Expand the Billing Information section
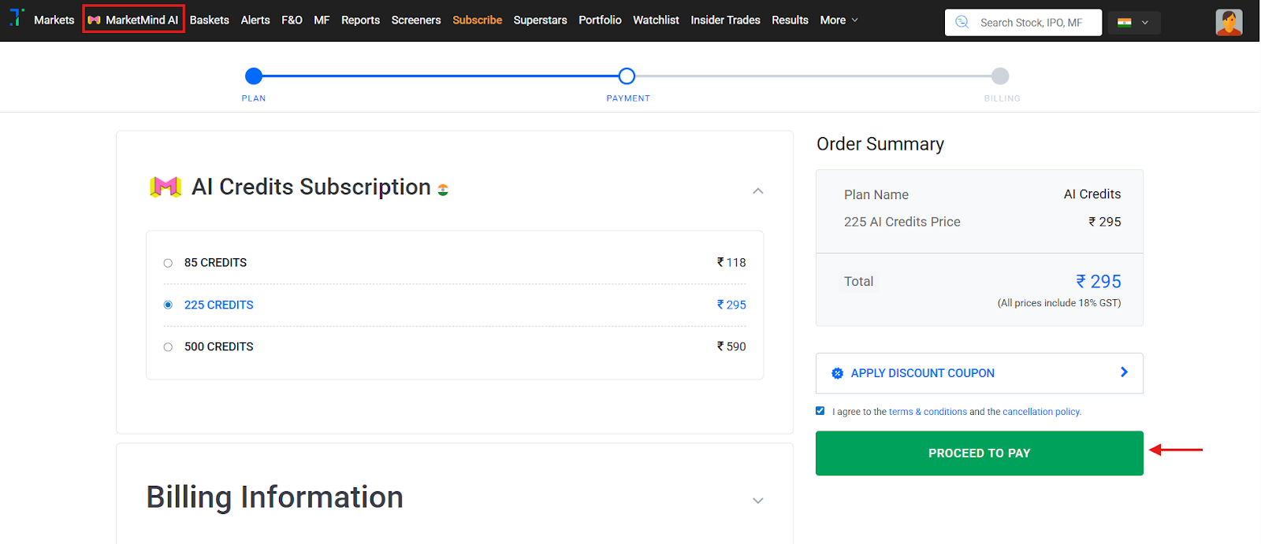 coord(757,501)
